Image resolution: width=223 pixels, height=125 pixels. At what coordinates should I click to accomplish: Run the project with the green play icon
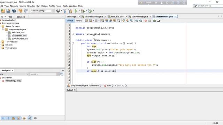click(76, 11)
